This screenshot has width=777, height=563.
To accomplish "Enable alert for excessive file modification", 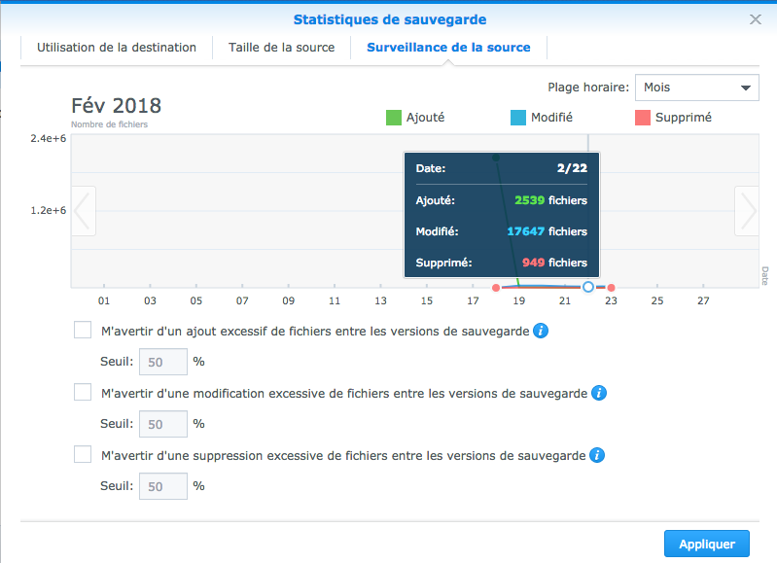I will 83,392.
